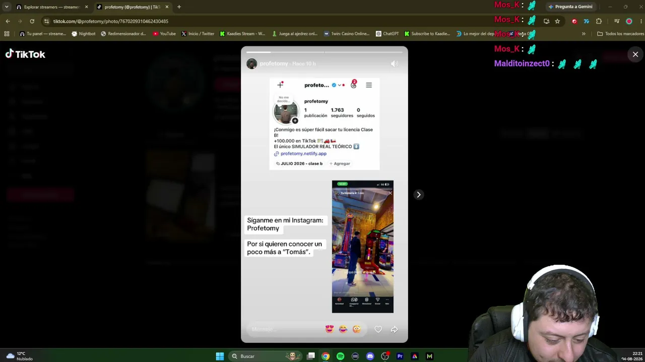Share the post using the arrow icon
This screenshot has width=645, height=362.
(x=394, y=329)
